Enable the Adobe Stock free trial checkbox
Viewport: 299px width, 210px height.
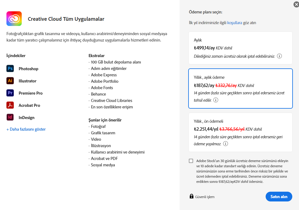point(191,161)
